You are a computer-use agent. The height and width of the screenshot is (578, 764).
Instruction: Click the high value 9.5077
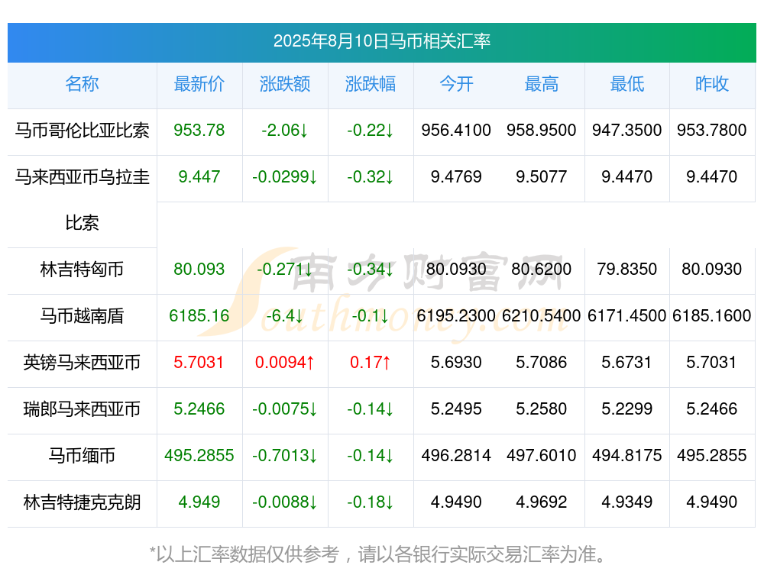click(542, 177)
